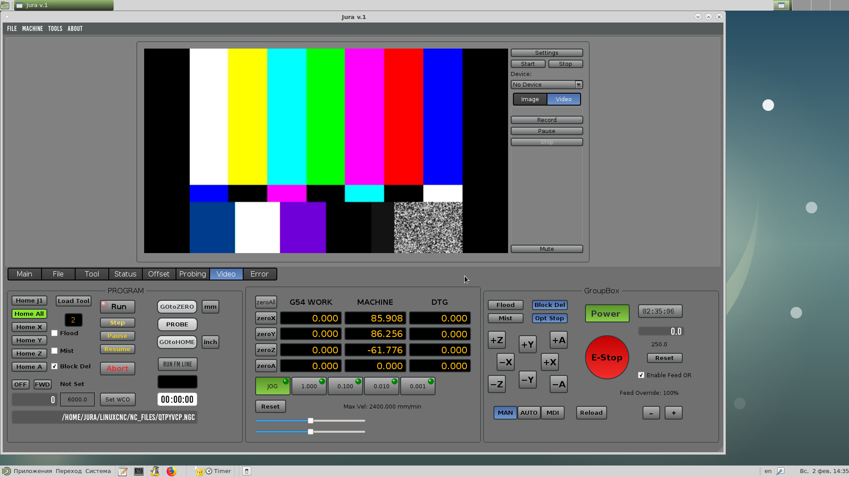Jog the +A axis
The width and height of the screenshot is (849, 477).
tap(558, 341)
